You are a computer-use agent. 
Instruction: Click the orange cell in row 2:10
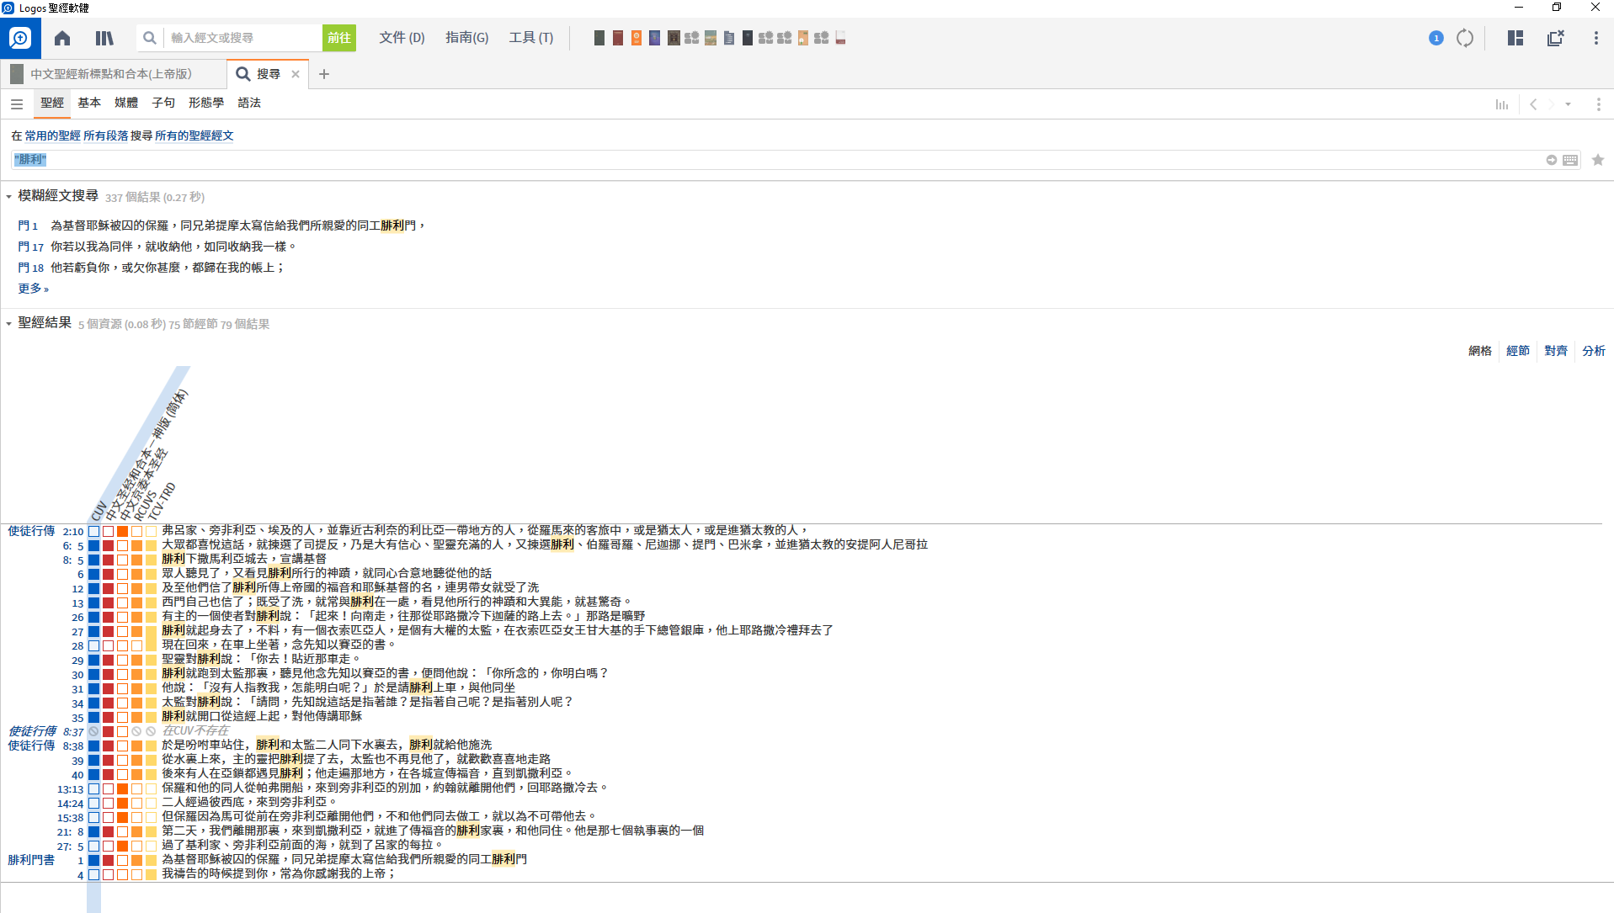pyautogui.click(x=123, y=532)
